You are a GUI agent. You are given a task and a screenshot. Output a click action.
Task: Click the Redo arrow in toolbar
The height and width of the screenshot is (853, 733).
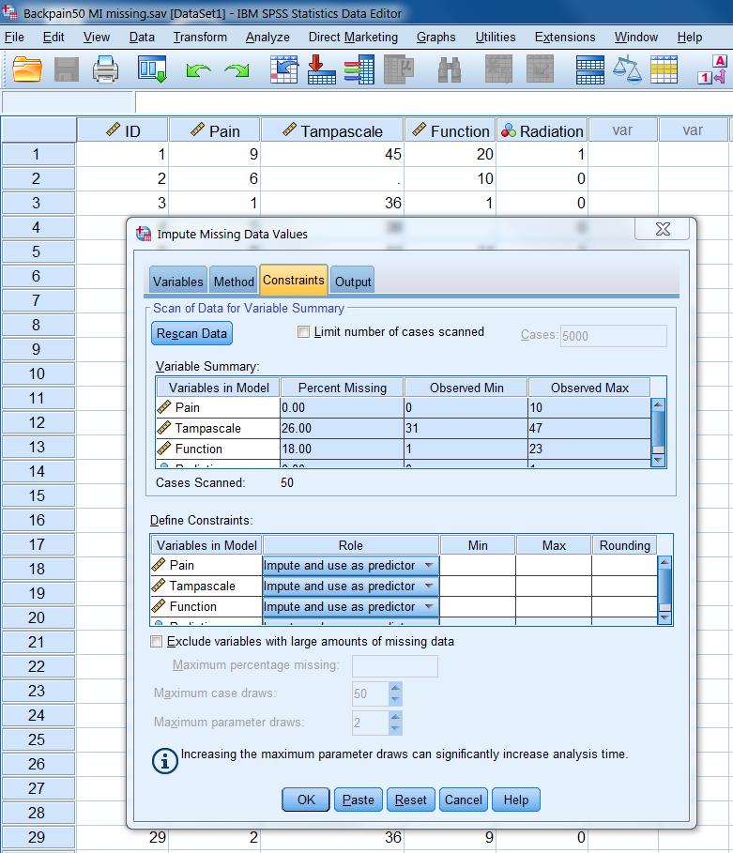[x=237, y=70]
